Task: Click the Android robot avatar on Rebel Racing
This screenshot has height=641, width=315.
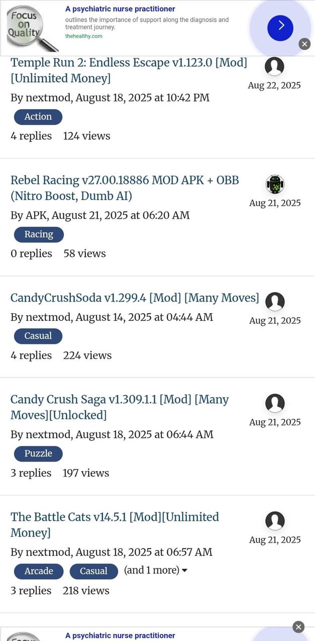Action: pos(275,184)
